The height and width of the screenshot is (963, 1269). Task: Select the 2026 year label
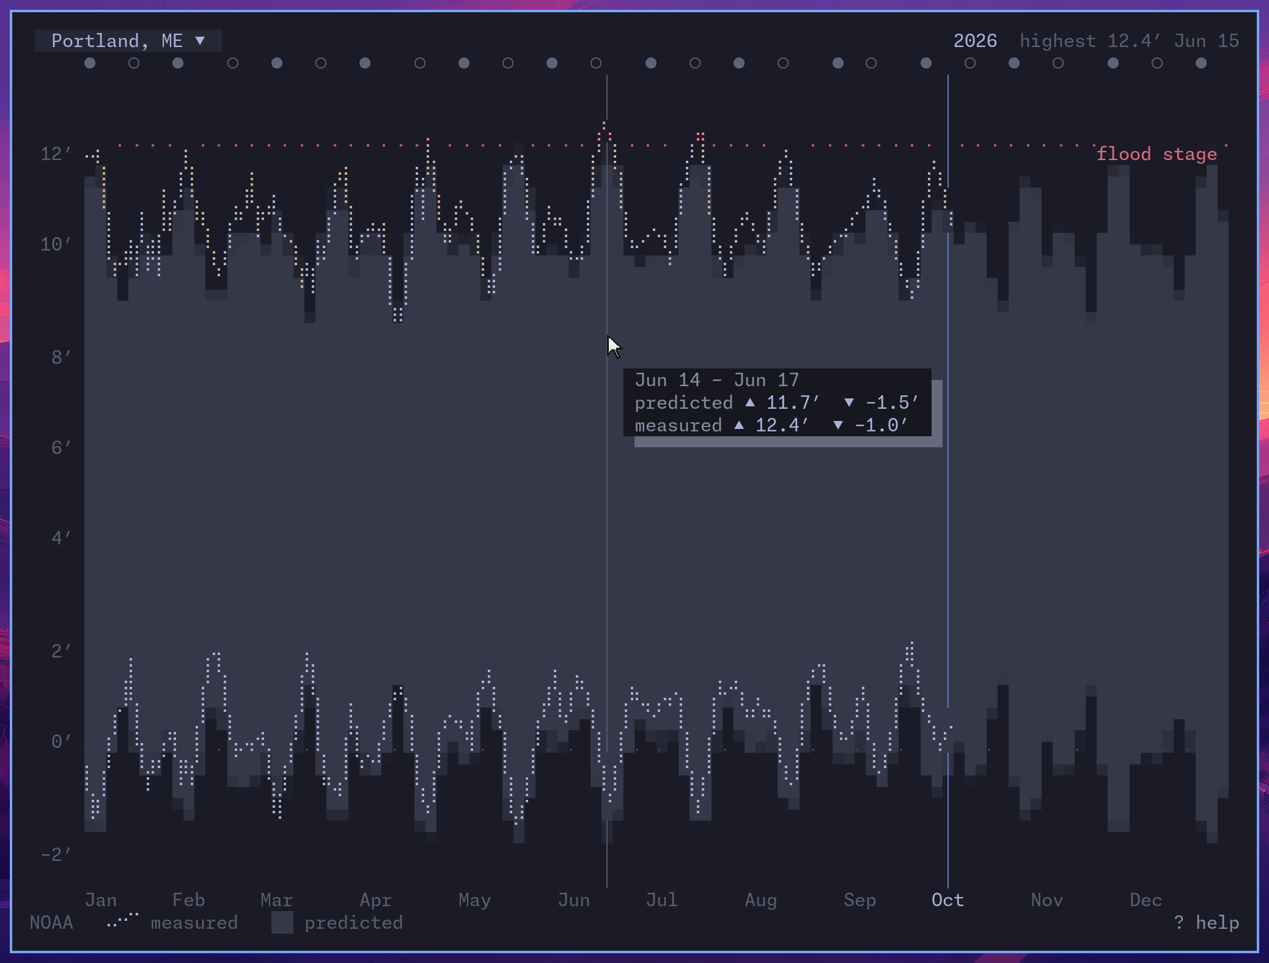tap(975, 41)
